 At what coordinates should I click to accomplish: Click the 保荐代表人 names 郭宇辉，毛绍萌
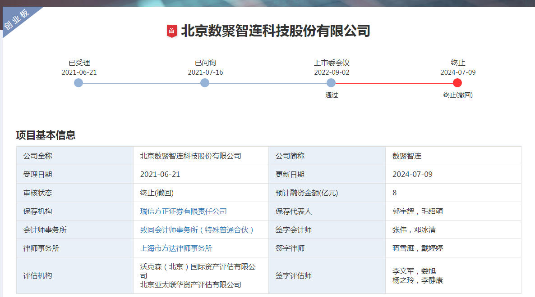coord(418,211)
